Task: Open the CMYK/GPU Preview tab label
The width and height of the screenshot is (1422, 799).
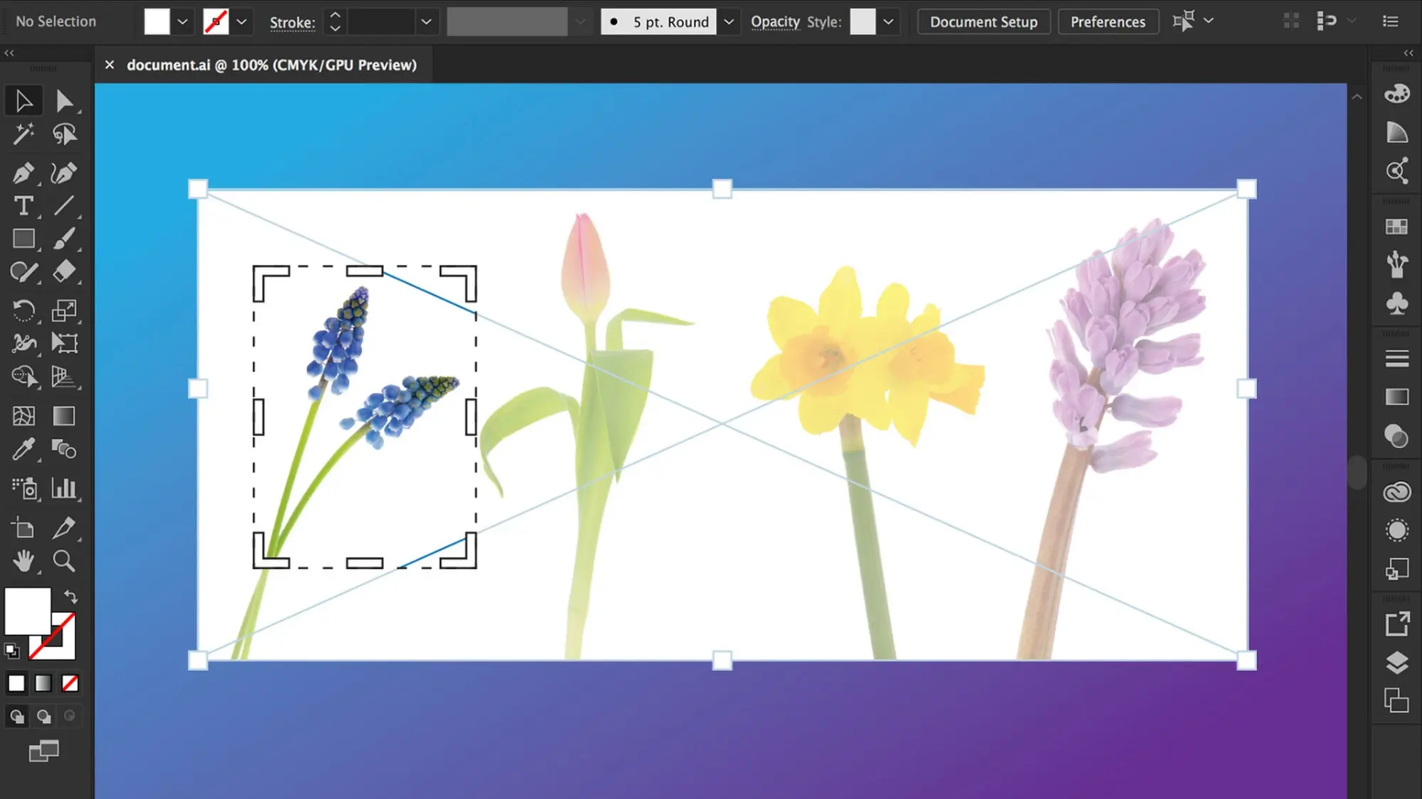Action: tap(270, 65)
